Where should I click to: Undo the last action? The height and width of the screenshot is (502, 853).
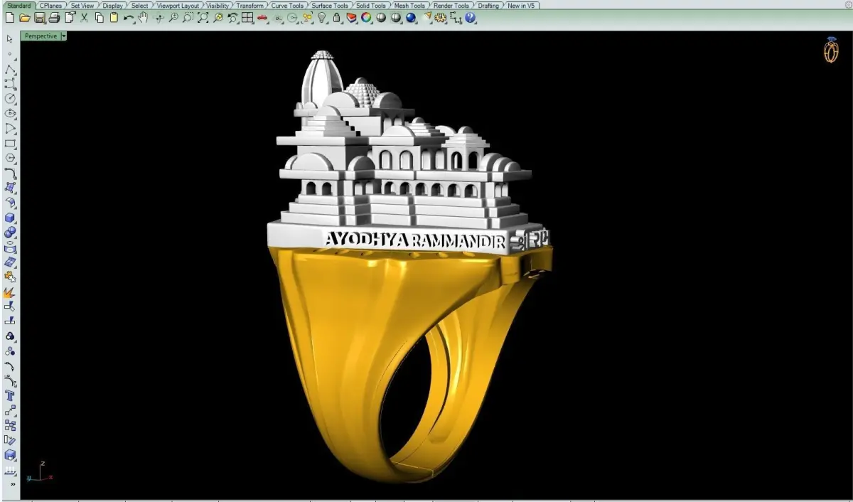click(129, 17)
